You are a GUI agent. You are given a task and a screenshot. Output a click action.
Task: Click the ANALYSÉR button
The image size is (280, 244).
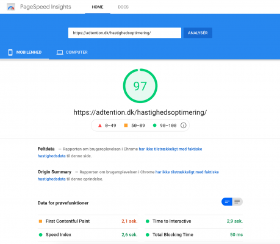198,33
